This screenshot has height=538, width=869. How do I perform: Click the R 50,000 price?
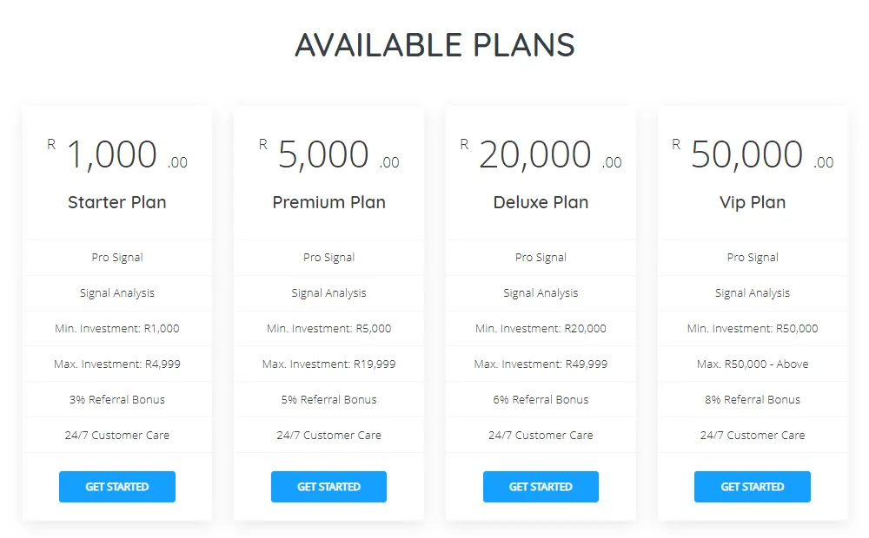coord(747,155)
